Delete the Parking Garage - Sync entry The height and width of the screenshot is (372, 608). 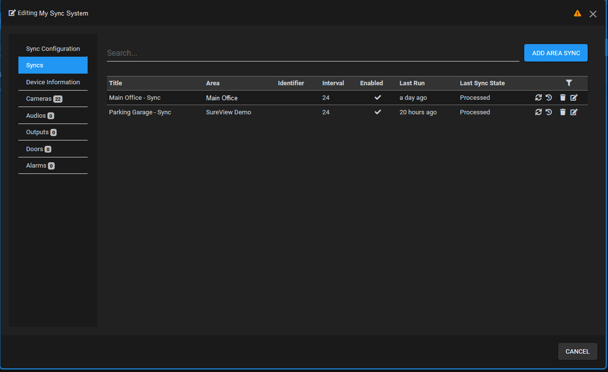(562, 112)
